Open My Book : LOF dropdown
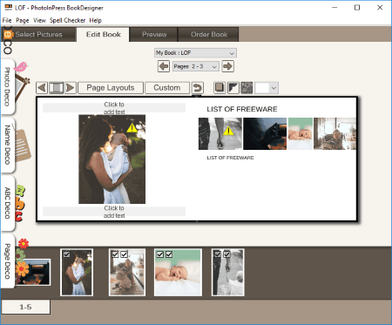The image size is (392, 325). click(195, 53)
